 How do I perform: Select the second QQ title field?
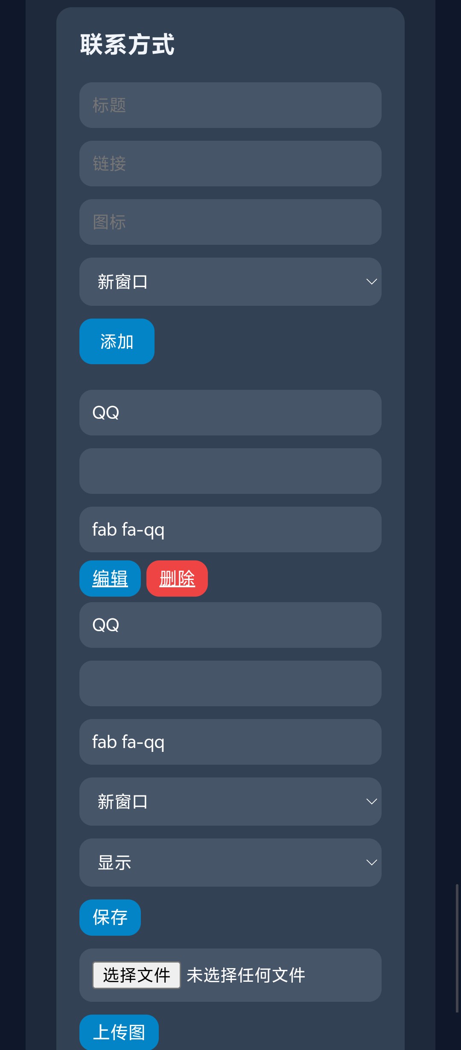pyautogui.click(x=230, y=625)
